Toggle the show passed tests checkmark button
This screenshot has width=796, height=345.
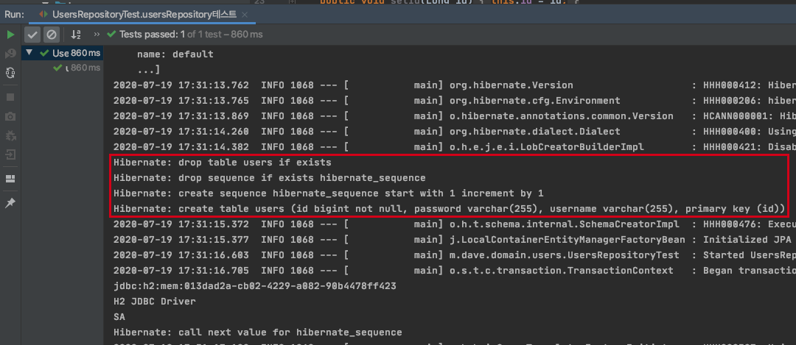click(32, 35)
